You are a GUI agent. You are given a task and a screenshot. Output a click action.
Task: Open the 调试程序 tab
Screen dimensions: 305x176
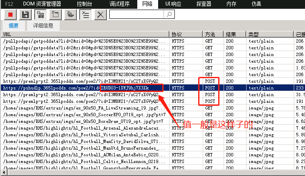point(120,4)
